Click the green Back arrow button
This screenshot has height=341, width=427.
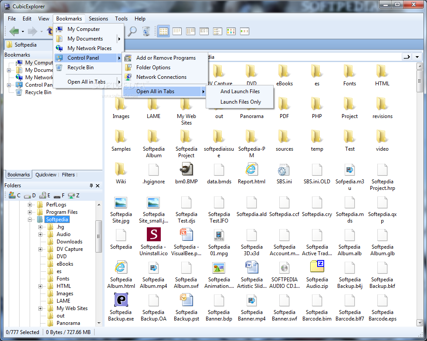click(14, 31)
